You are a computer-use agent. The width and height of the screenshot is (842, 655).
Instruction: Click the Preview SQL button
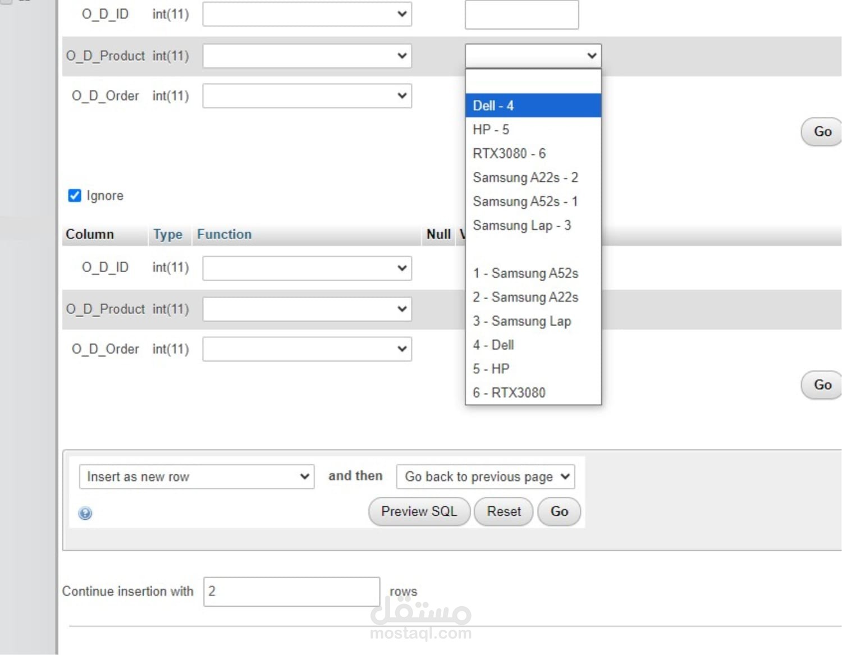pyautogui.click(x=419, y=511)
